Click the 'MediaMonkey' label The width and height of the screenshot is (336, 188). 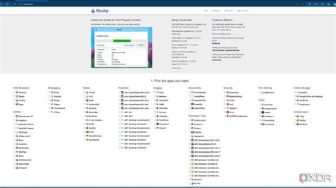(95, 136)
